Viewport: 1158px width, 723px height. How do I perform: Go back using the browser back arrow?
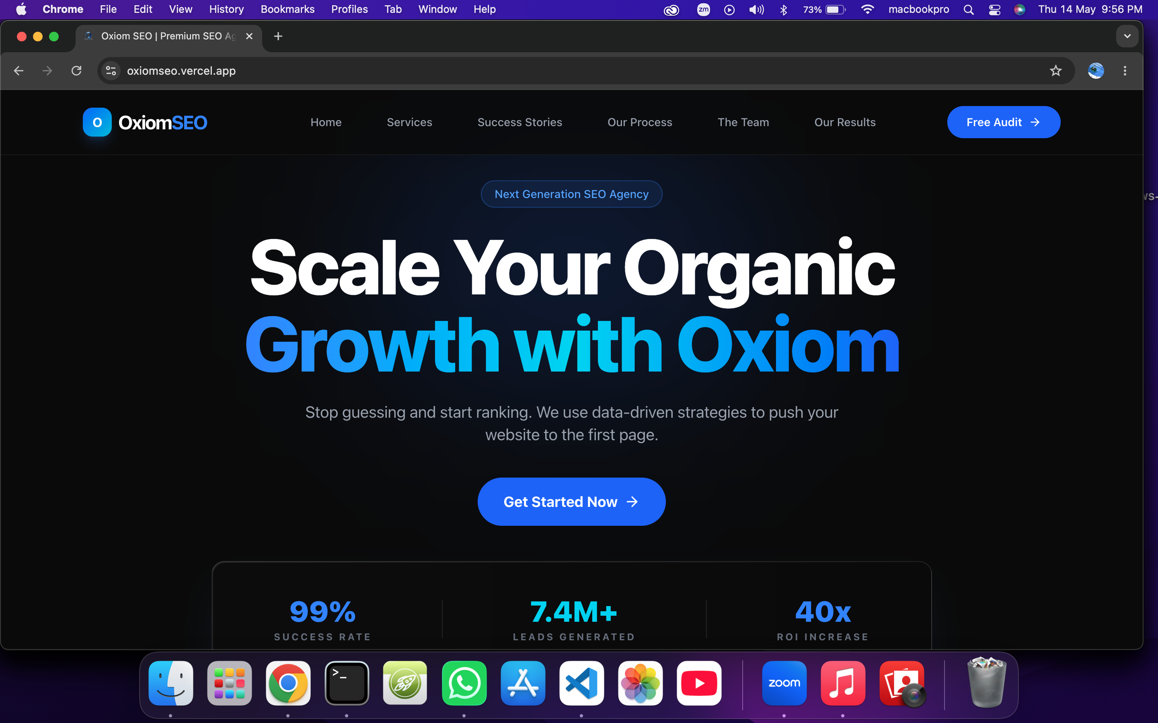coord(18,71)
